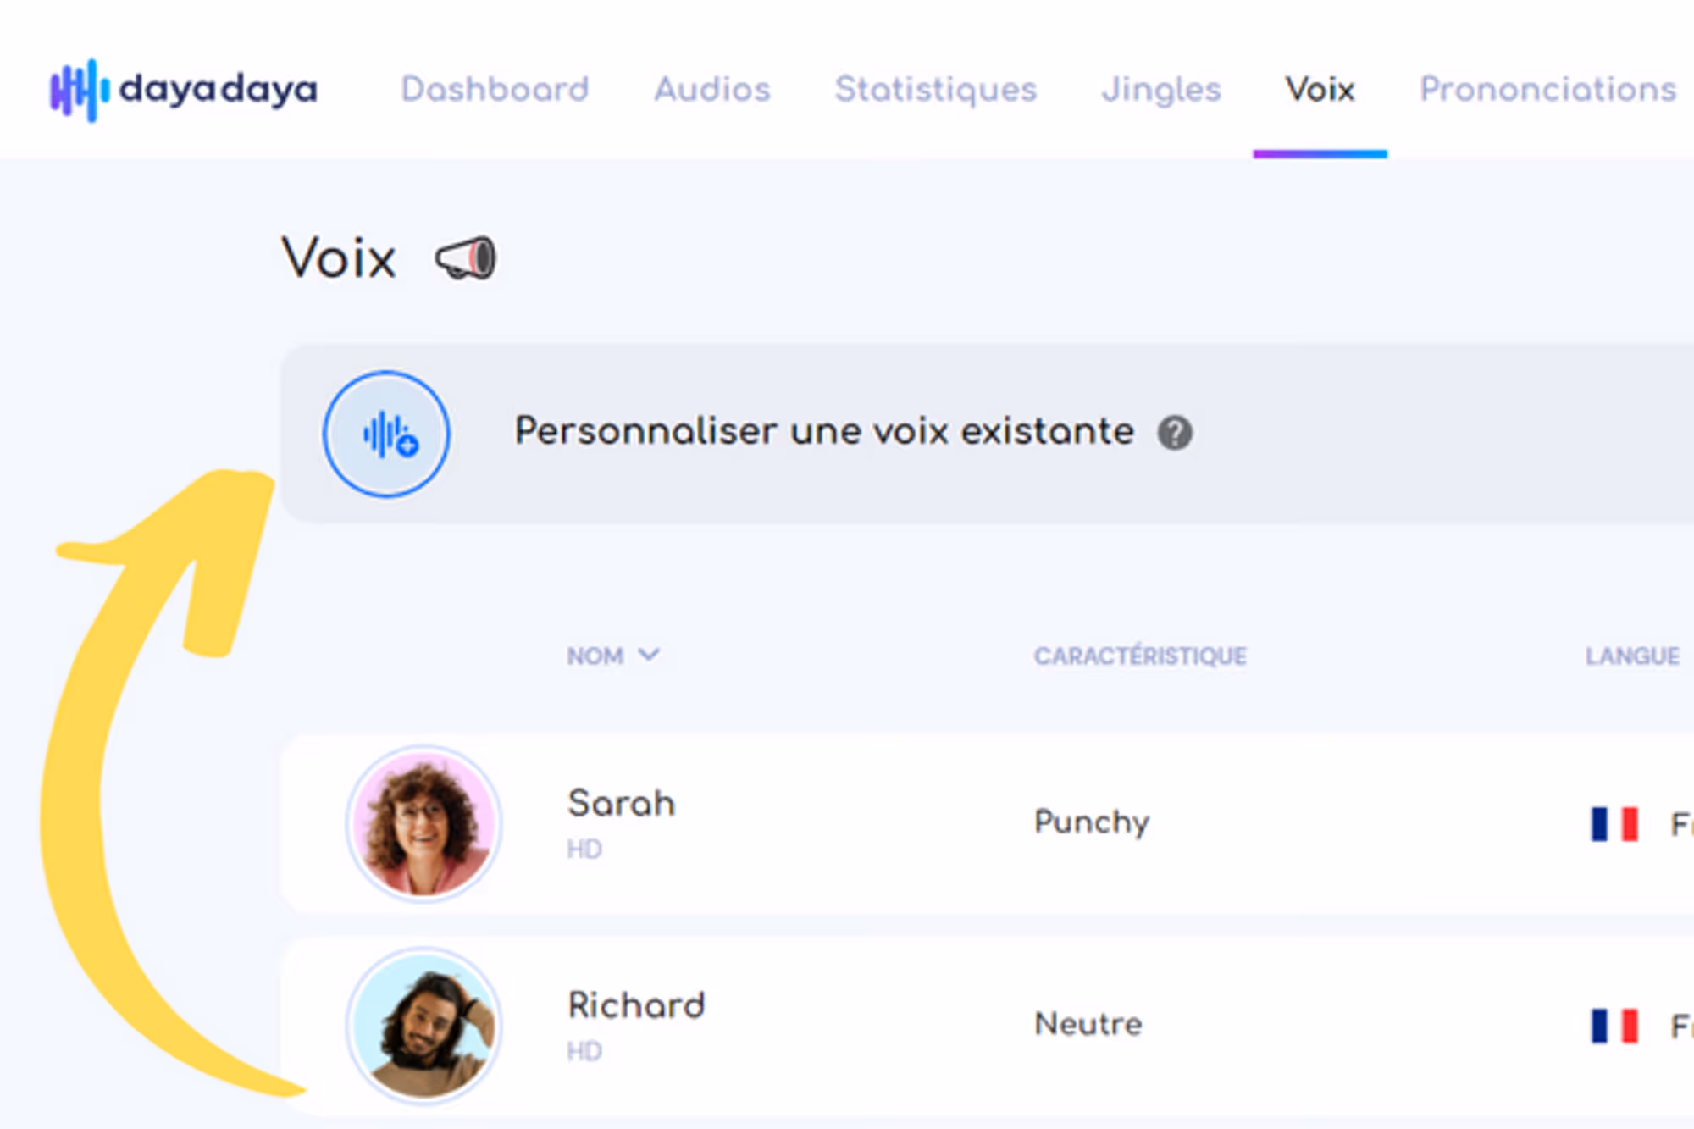1694x1129 pixels.
Task: Open the CARACTÉRISTIQUE column header
Action: (1142, 655)
